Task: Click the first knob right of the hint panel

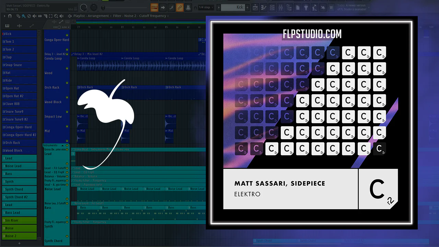Action: 83,7
